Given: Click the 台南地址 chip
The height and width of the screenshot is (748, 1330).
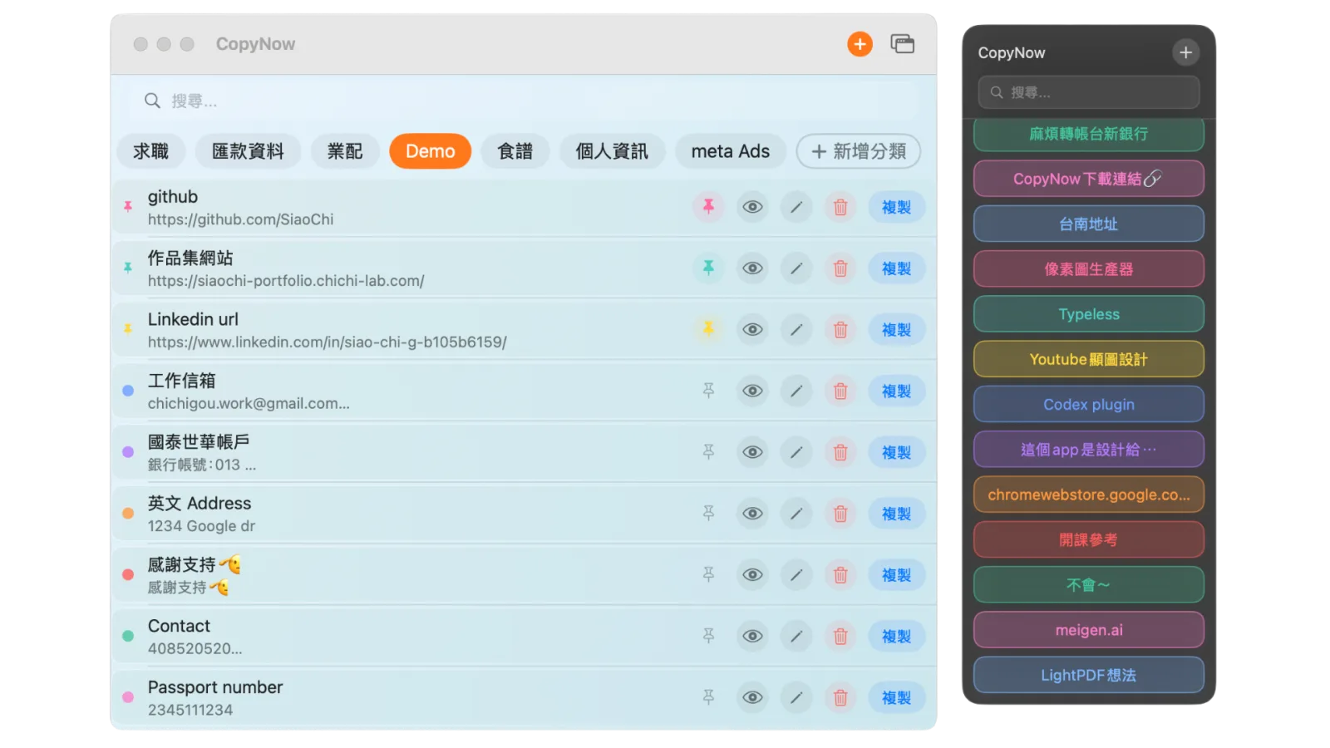Looking at the screenshot, I should tap(1089, 224).
